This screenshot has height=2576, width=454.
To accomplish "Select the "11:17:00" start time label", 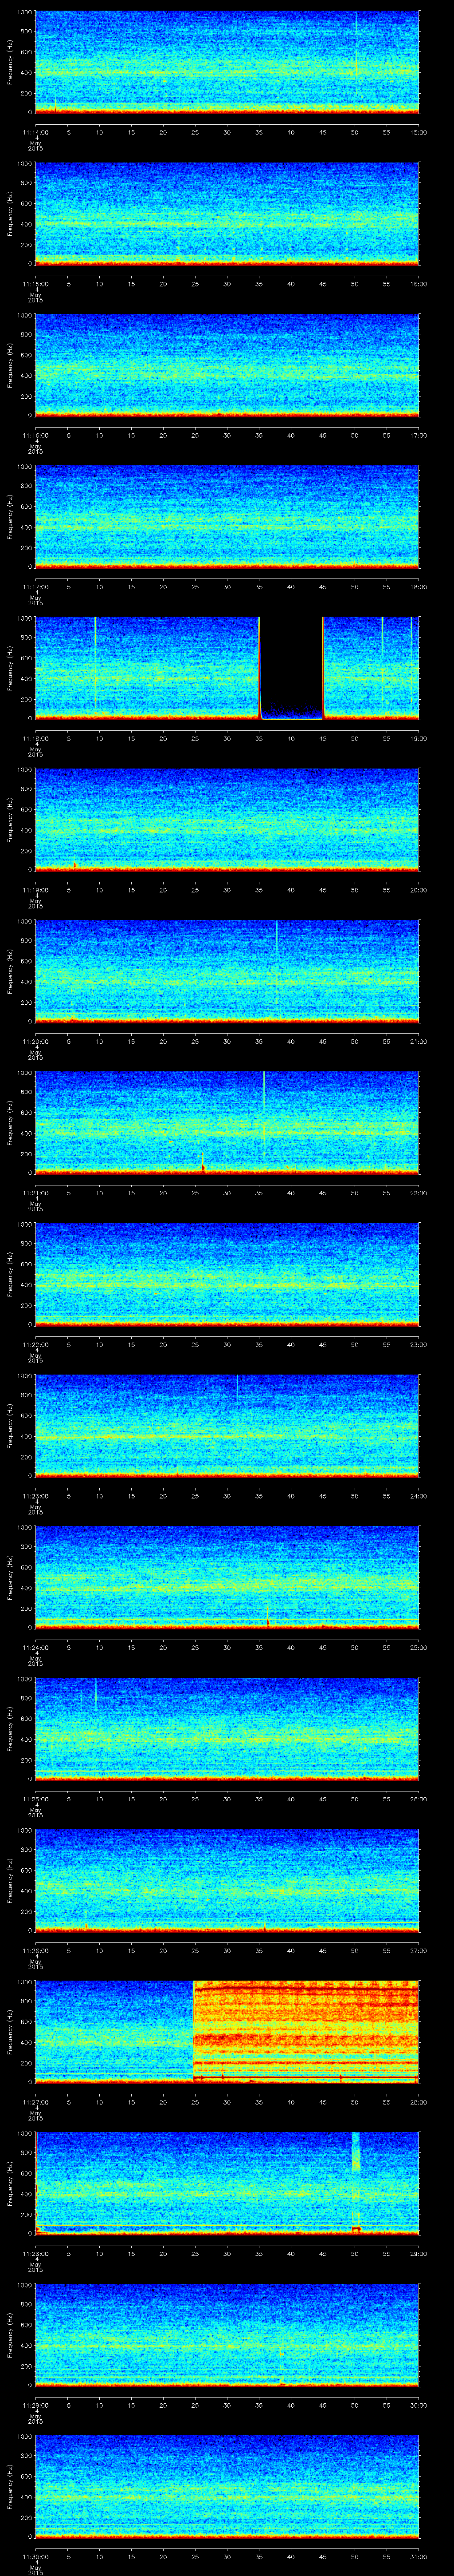I will click(36, 587).
